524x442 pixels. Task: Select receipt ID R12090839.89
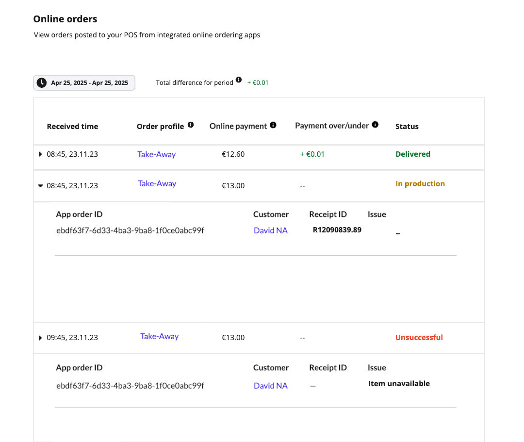(337, 229)
